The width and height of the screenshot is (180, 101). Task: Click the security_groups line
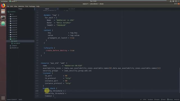click(67, 71)
